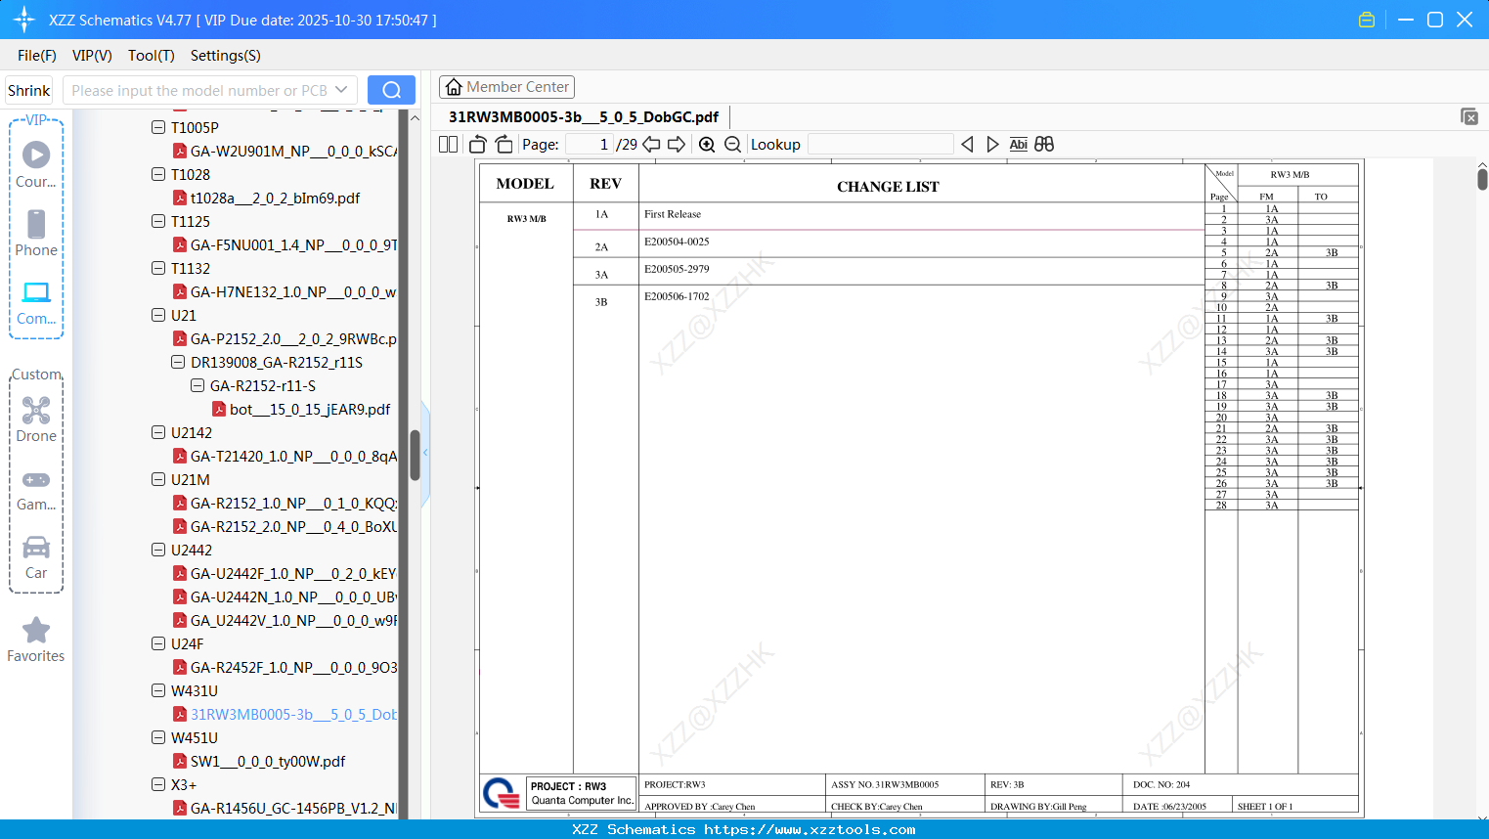The height and width of the screenshot is (839, 1489).
Task: Collapse the U2442 folder
Action: pos(158,550)
